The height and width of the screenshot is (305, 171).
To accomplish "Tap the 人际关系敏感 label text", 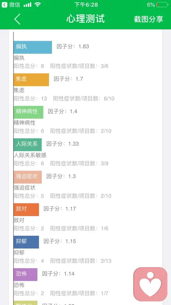I will coord(30,155).
